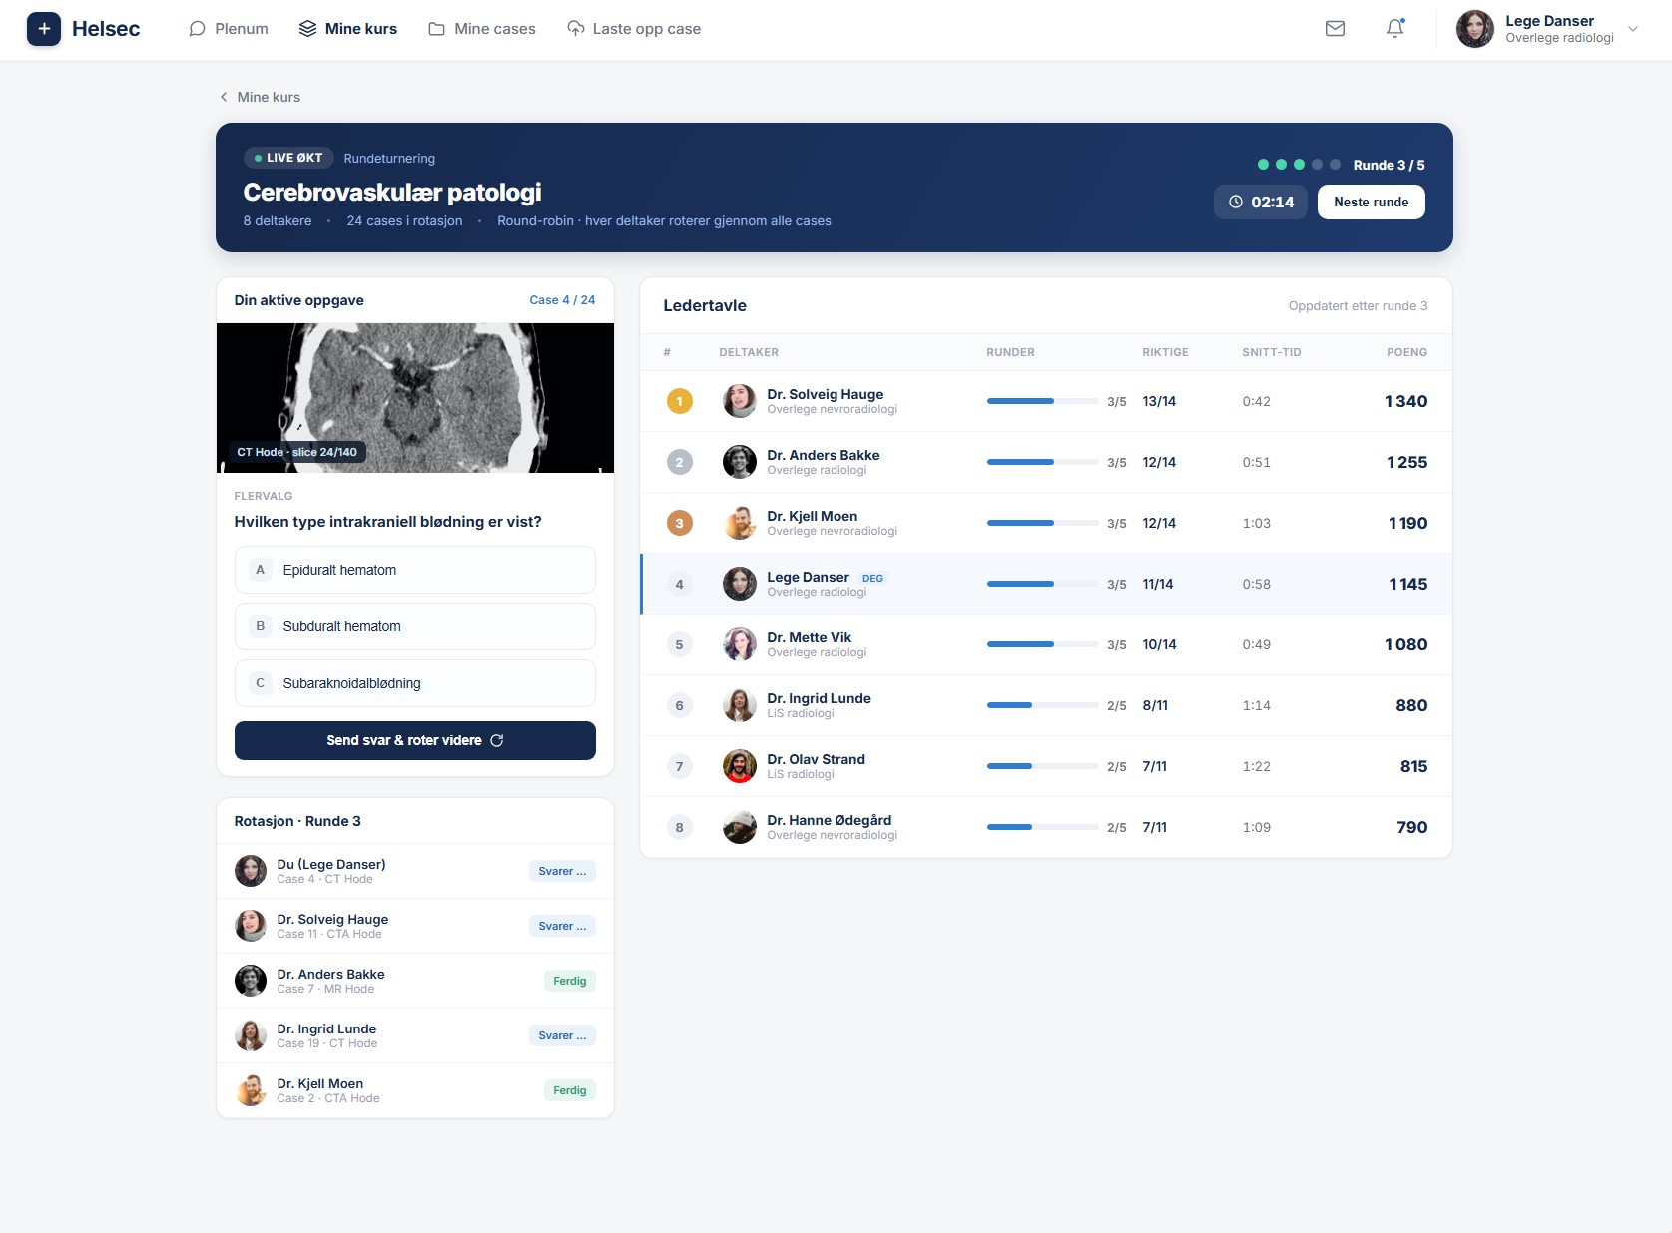This screenshot has height=1233, width=1672.
Task: Expand the user profile chevron menu
Action: click(1633, 29)
